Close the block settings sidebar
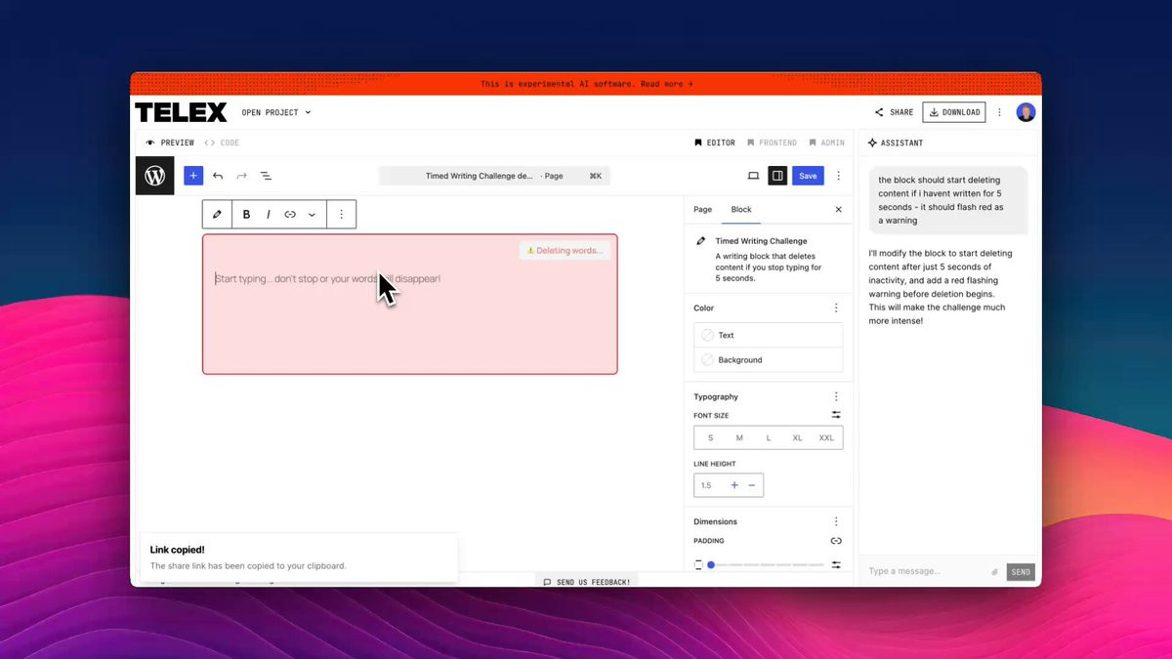 [838, 210]
